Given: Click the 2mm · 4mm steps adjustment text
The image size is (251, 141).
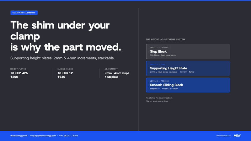Looking at the screenshot, I should click(117, 73).
